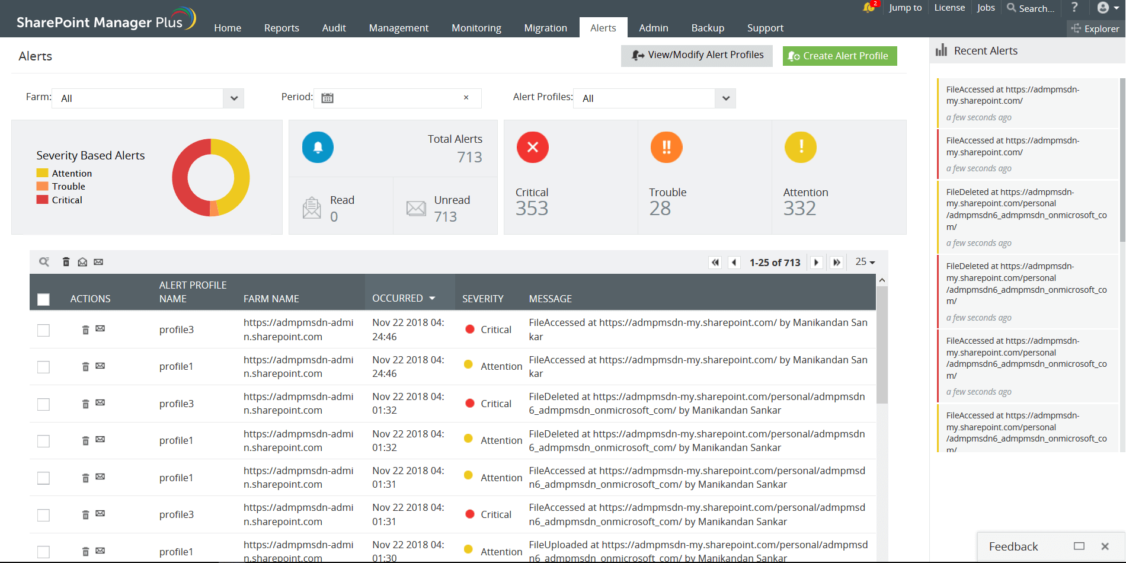Delete selected alerts using the trash icon
The height and width of the screenshot is (563, 1126).
click(66, 261)
